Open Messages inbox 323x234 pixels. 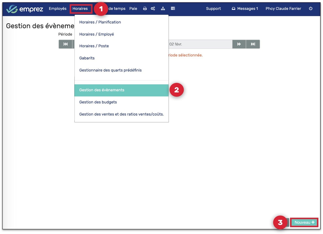(x=245, y=9)
